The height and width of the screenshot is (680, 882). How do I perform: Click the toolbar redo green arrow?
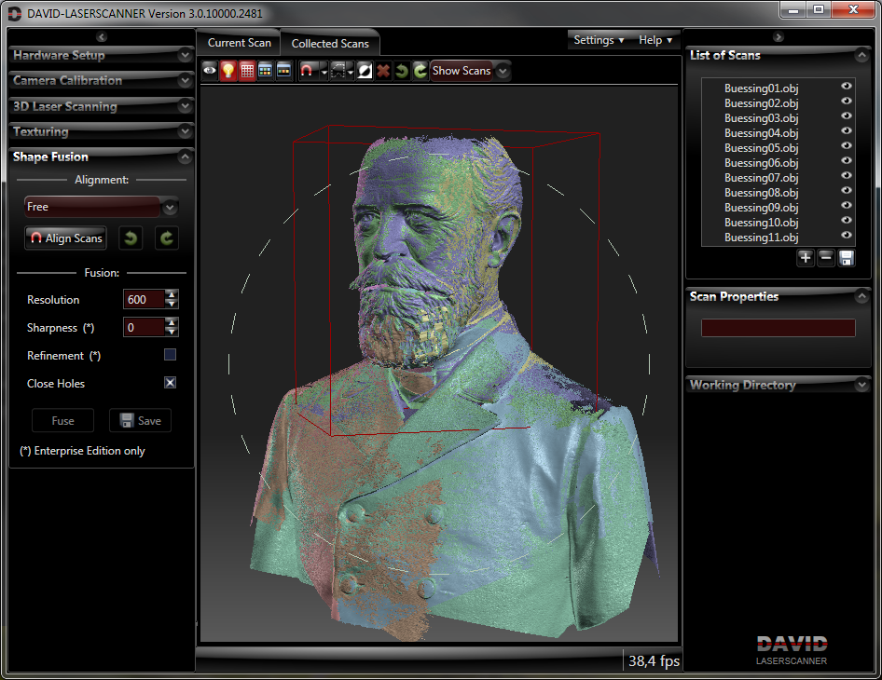point(420,71)
